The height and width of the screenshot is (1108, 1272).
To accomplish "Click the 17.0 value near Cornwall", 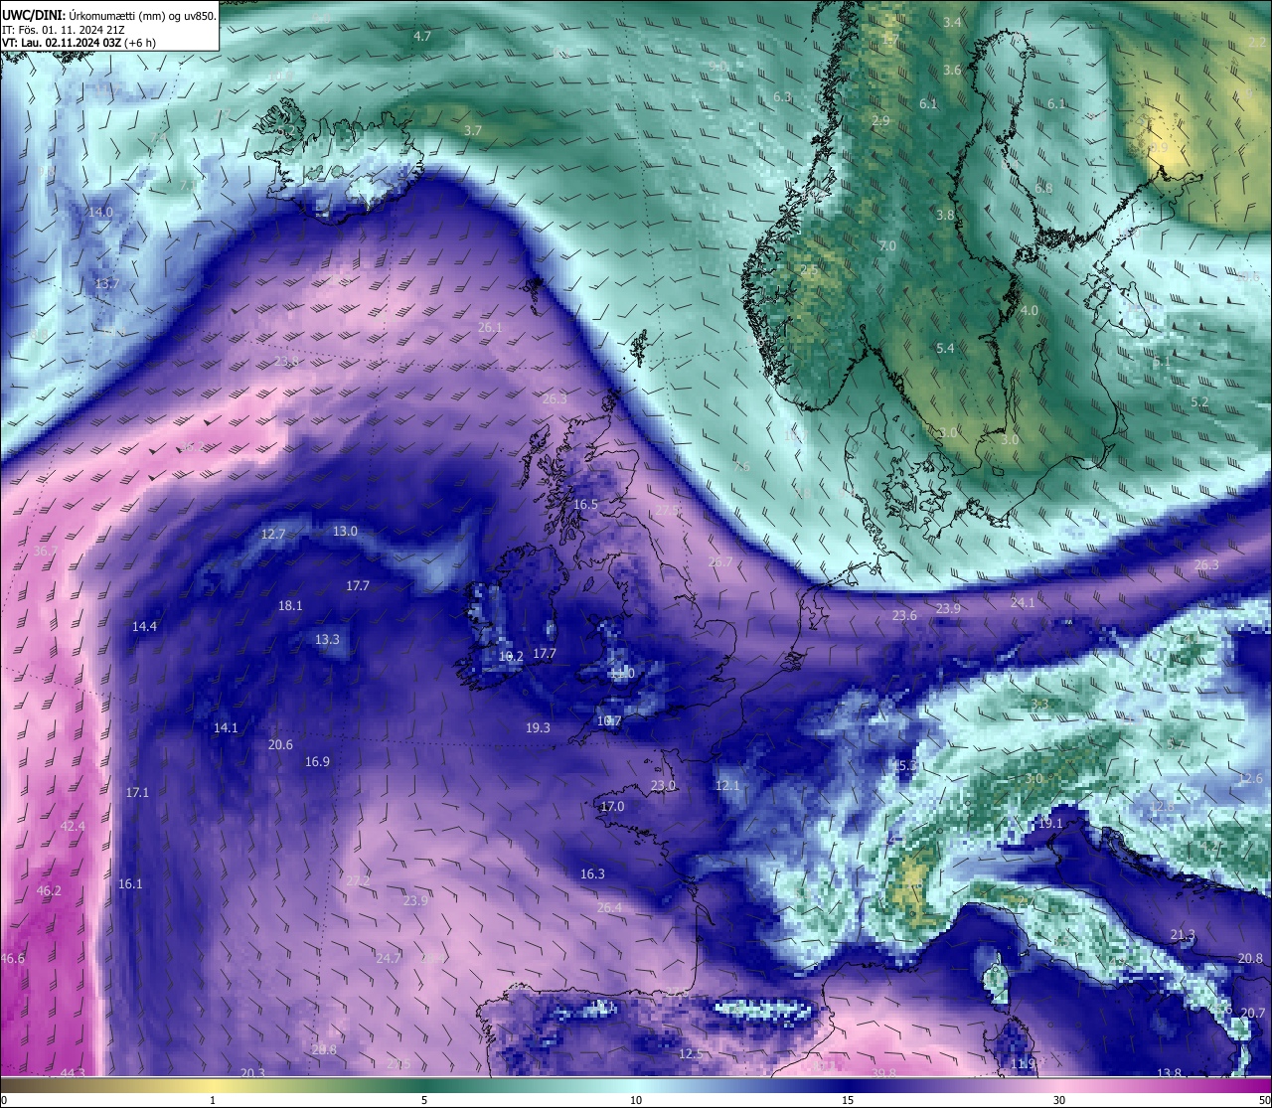I will click(612, 807).
